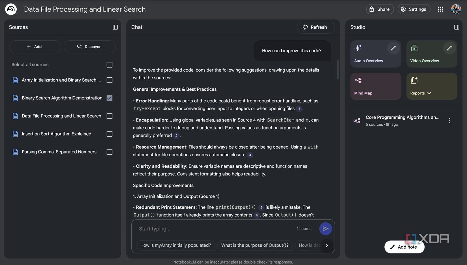Viewport: 467px width, 265px height.
Task: Click the send message arrow button
Action: (x=325, y=229)
